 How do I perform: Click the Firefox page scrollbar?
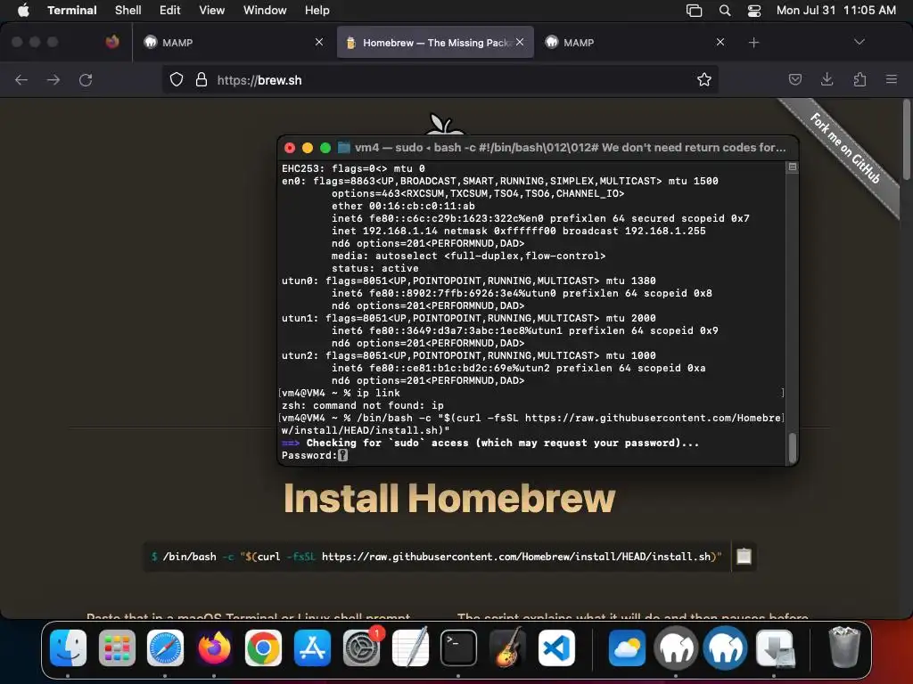[906, 140]
